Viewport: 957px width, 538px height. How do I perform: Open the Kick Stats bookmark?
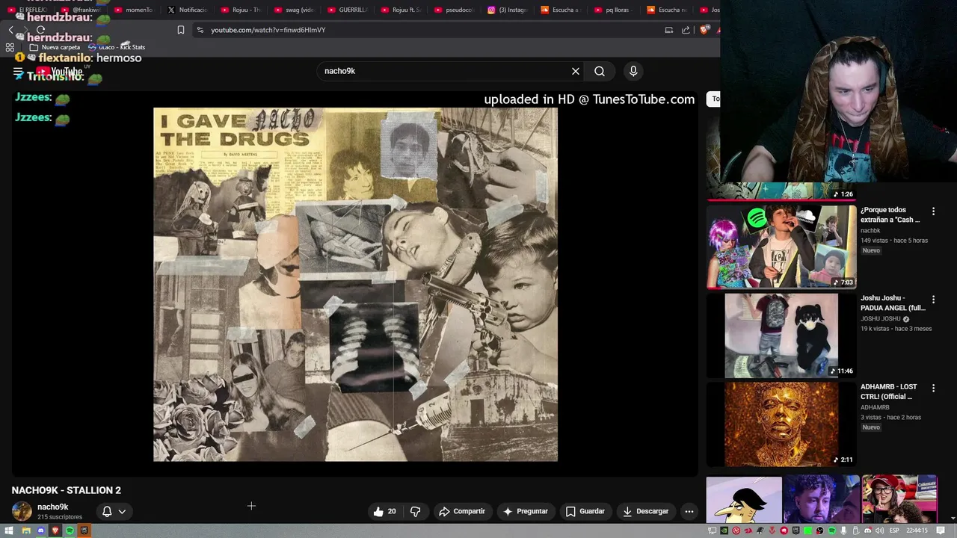coord(117,47)
